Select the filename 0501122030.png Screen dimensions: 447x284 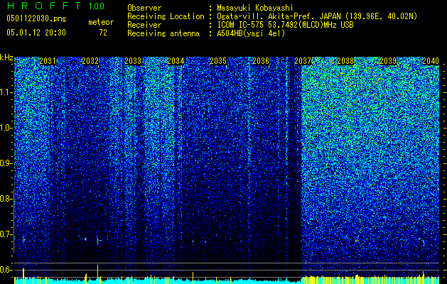36,18
